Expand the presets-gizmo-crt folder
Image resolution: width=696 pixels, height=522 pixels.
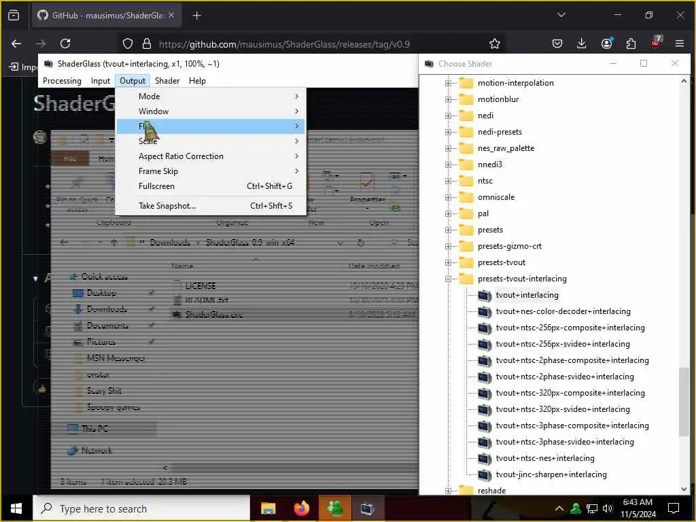point(448,246)
